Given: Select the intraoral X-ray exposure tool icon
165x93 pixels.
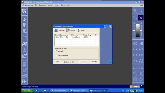Looking at the screenshot, I should tap(24, 20).
